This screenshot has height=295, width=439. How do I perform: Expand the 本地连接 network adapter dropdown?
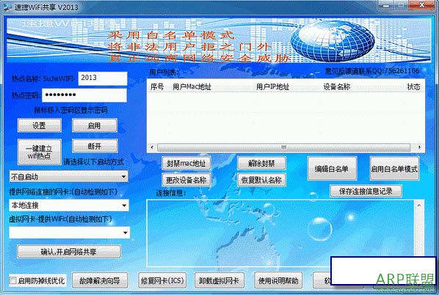pyautogui.click(x=68, y=206)
